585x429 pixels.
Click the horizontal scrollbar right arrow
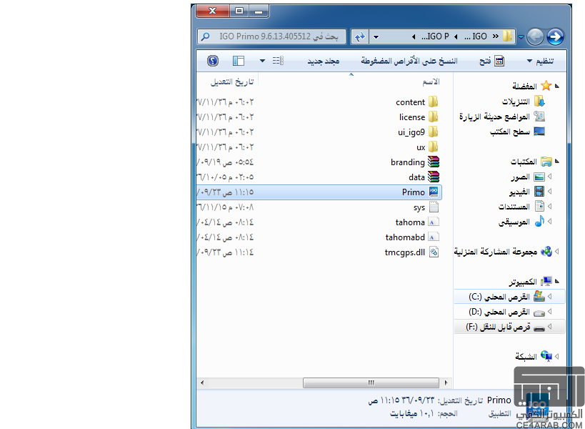[446, 383]
